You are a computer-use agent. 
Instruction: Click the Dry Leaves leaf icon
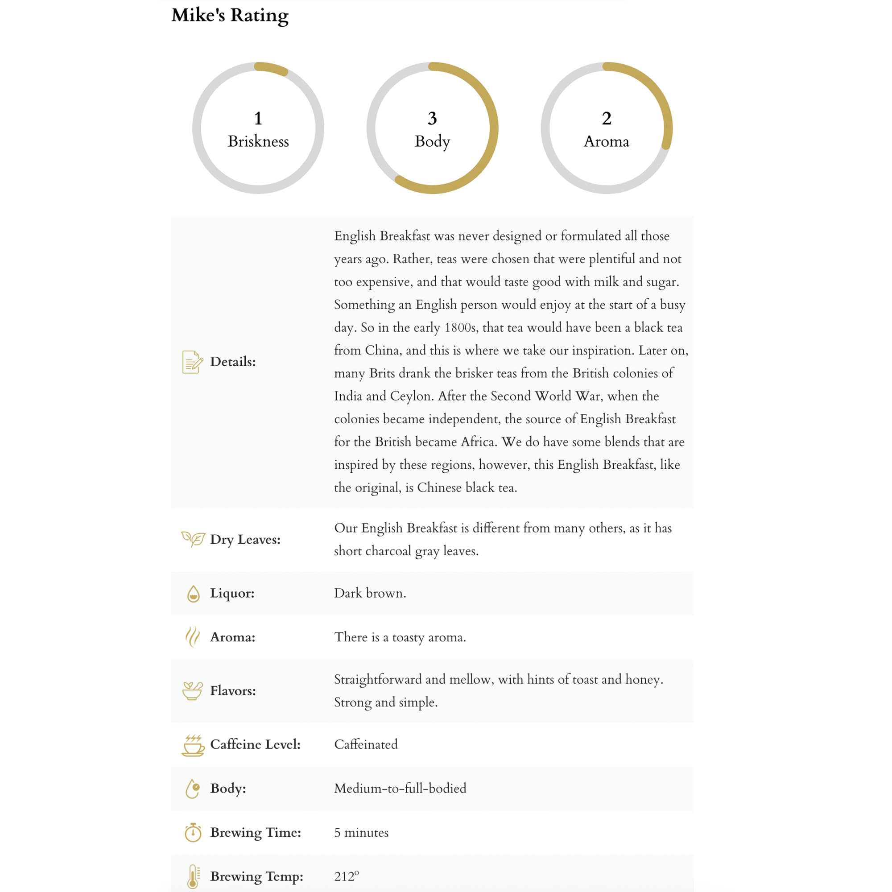point(193,539)
